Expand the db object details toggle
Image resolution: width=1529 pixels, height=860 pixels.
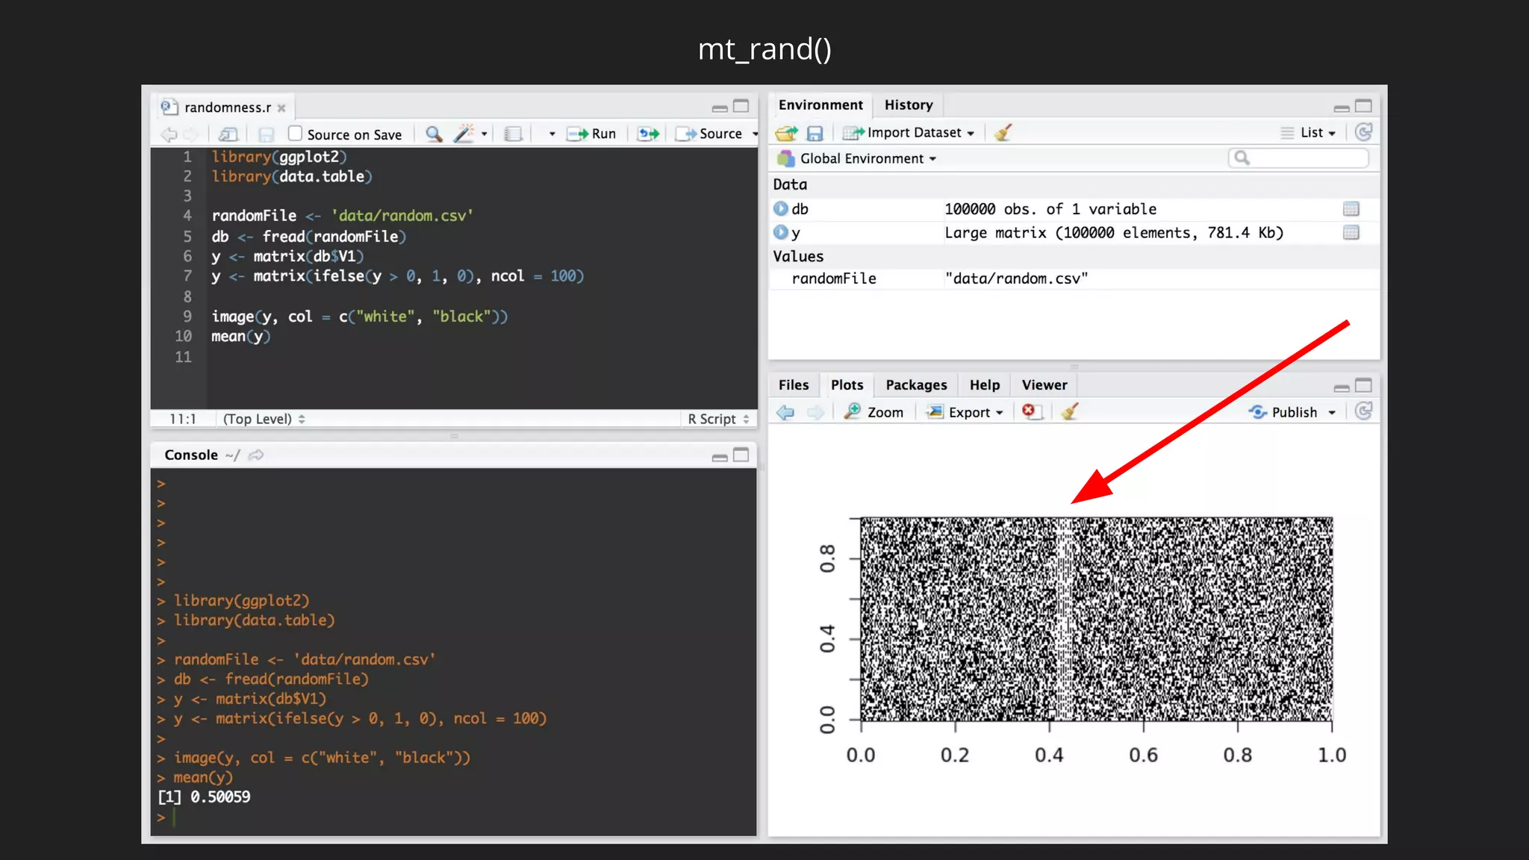point(781,209)
